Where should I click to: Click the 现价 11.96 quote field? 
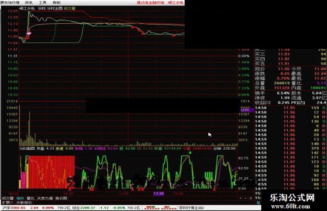click(x=272, y=69)
